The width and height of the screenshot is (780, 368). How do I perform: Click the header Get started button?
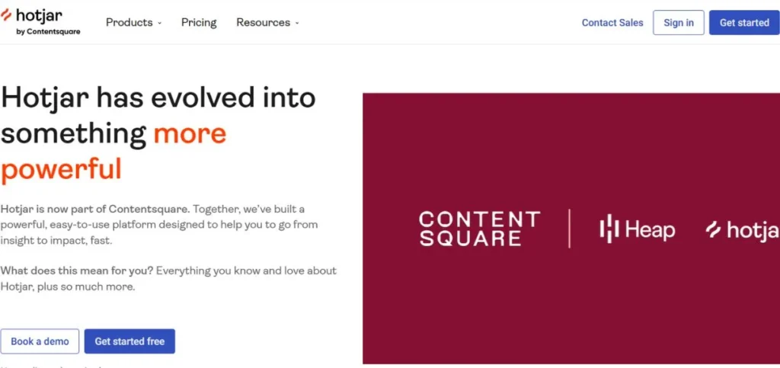coord(743,23)
